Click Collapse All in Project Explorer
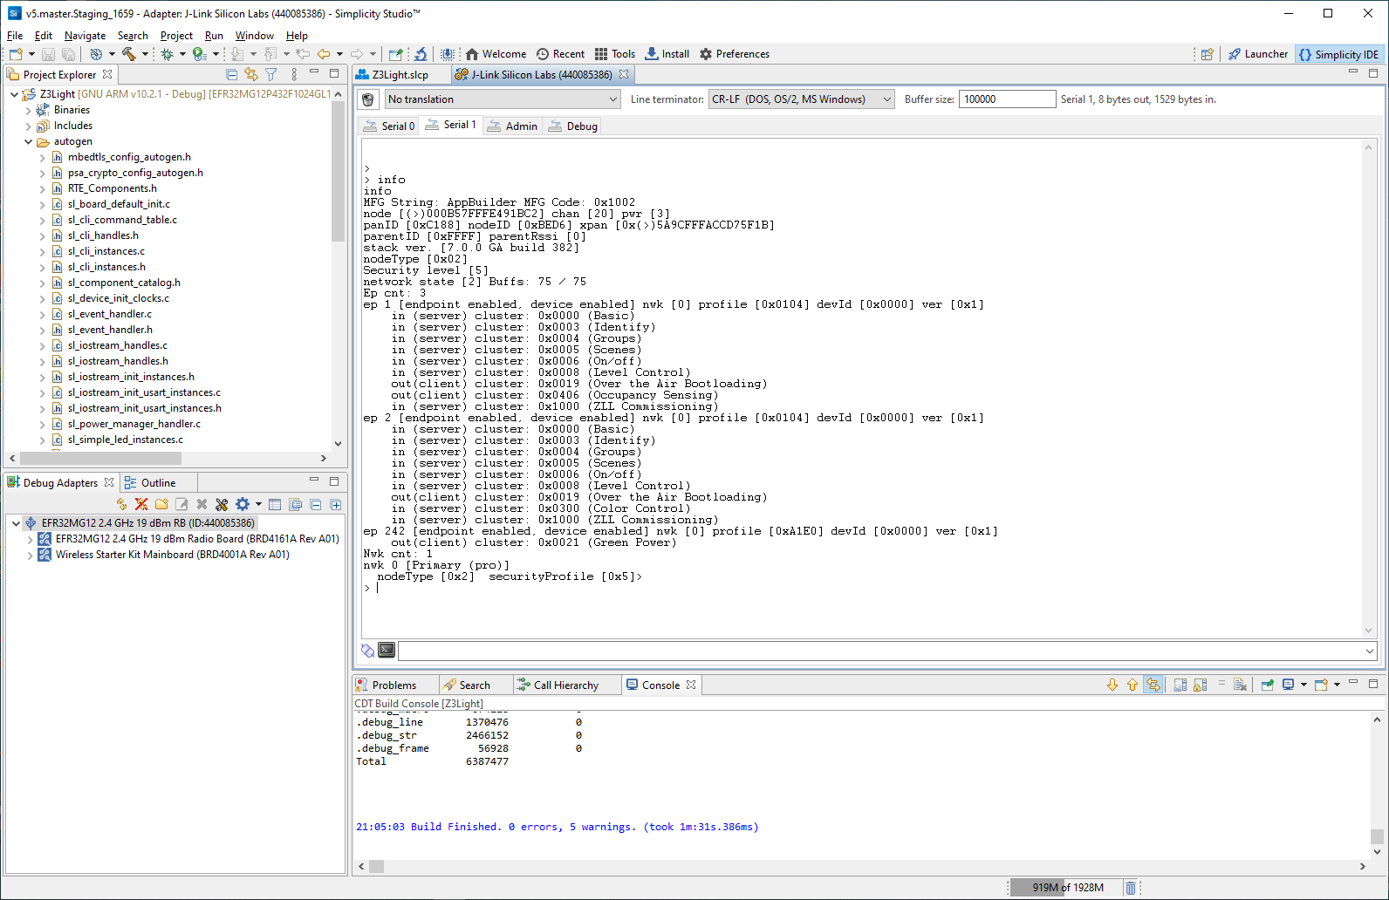The image size is (1389, 900). click(x=231, y=75)
